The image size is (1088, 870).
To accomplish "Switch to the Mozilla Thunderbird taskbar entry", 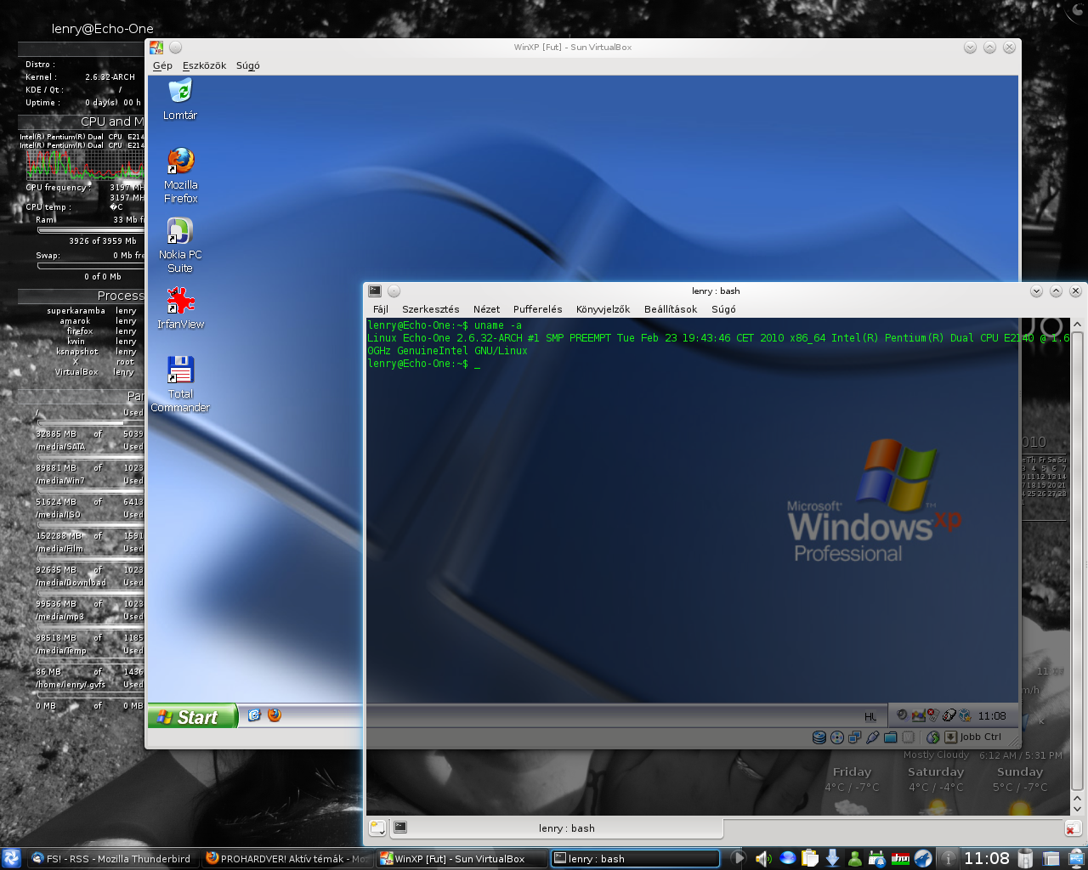I will pos(111,859).
